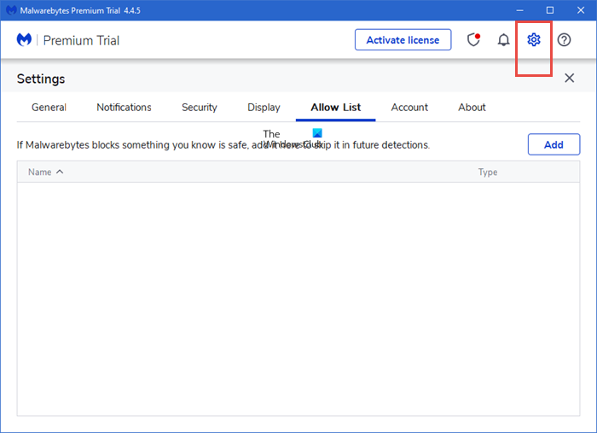This screenshot has width=597, height=433.
Task: Switch to the Notifications tab
Action: 124,108
